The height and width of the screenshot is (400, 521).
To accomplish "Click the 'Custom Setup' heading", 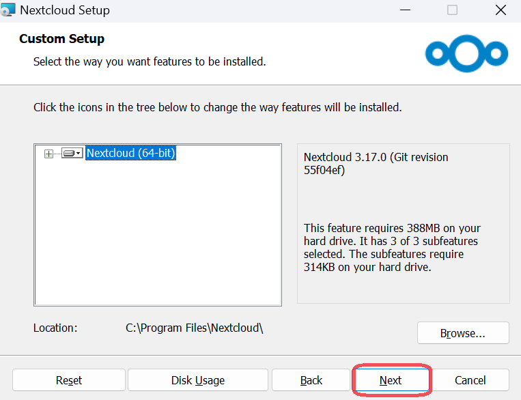I will point(62,39).
